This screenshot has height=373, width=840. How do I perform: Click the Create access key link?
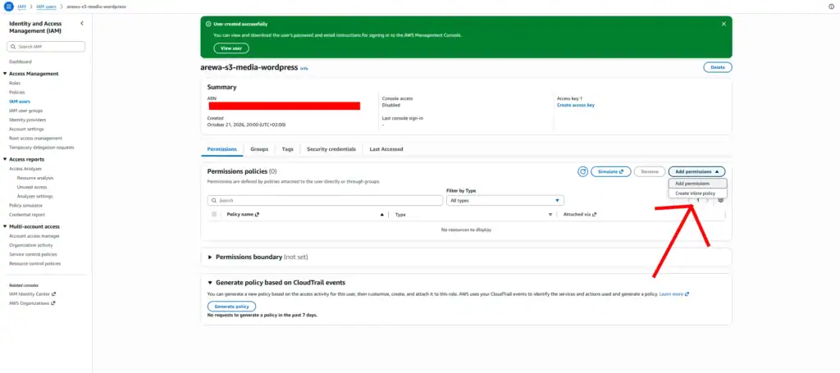coord(575,106)
